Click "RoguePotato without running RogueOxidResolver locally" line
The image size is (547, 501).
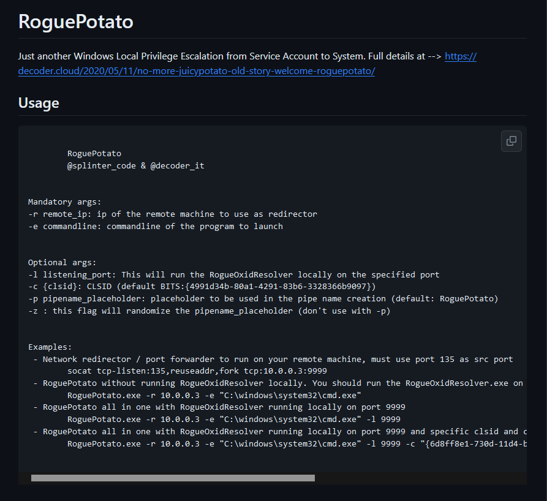tap(278, 383)
